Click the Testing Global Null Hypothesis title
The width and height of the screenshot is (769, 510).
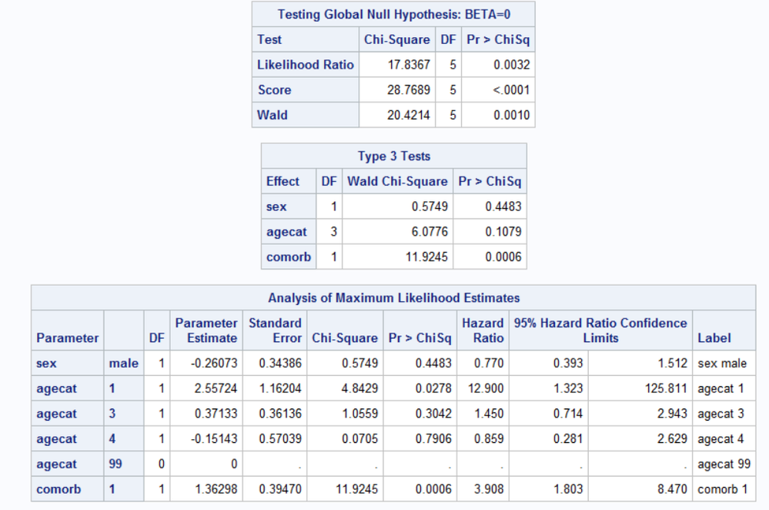coord(393,14)
